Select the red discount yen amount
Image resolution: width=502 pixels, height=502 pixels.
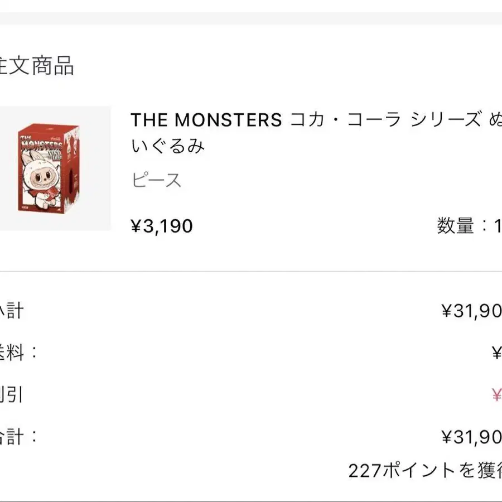pos(497,395)
